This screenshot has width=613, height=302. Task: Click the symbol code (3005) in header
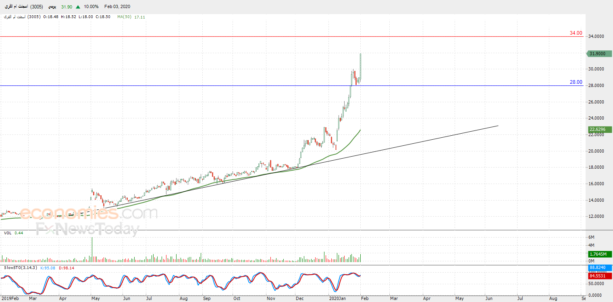pos(37,7)
